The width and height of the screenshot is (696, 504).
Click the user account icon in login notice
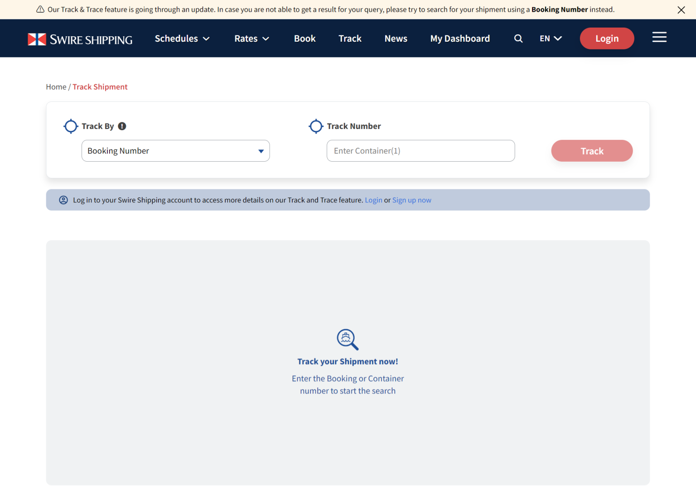64,200
